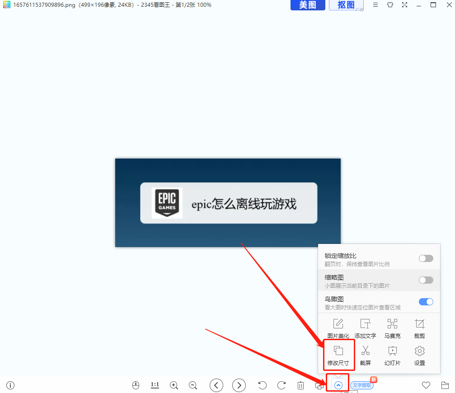The image size is (455, 393).
Task: Open 设置 settings from the popup panel
Action: (x=419, y=355)
